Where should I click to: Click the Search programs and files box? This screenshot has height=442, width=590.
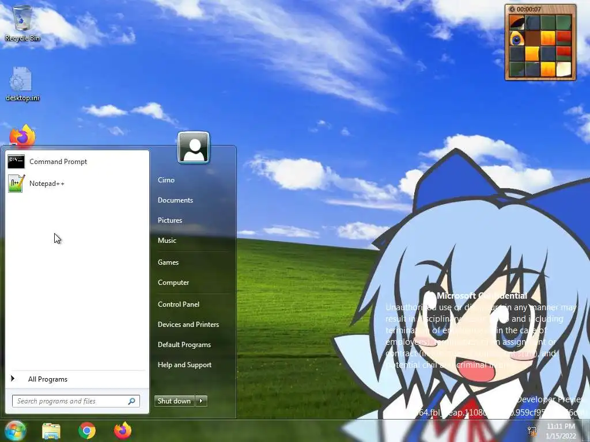tap(75, 401)
